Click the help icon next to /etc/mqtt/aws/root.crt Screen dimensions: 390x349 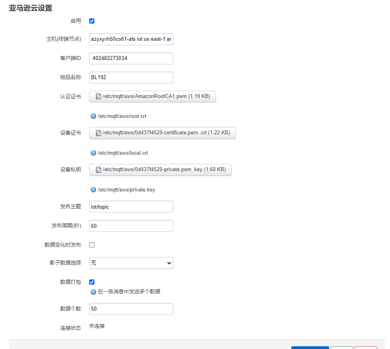[x=93, y=116]
